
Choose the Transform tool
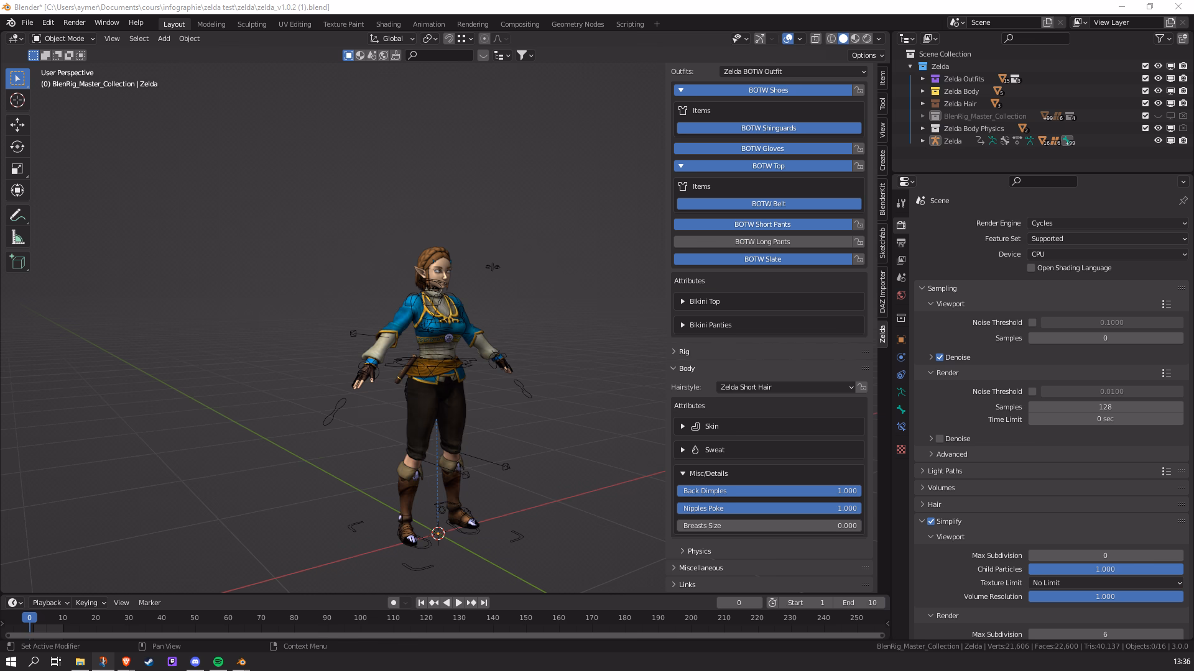coord(17,190)
